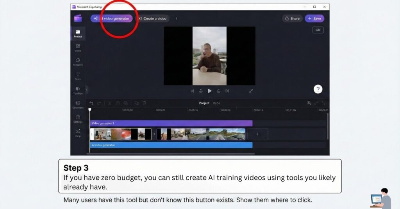Click the video preview of the man
This screenshot has height=209, width=400.
209,56
